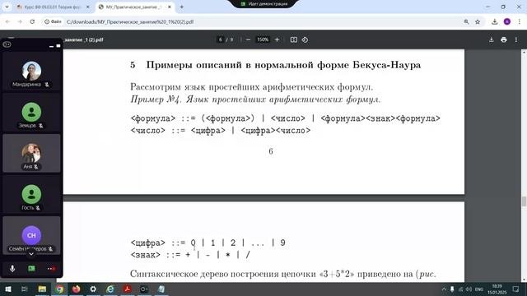This screenshot has width=527, height=296.
Task: Click the 'Идет демонстрация' sharing indicator
Action: coord(264,3)
